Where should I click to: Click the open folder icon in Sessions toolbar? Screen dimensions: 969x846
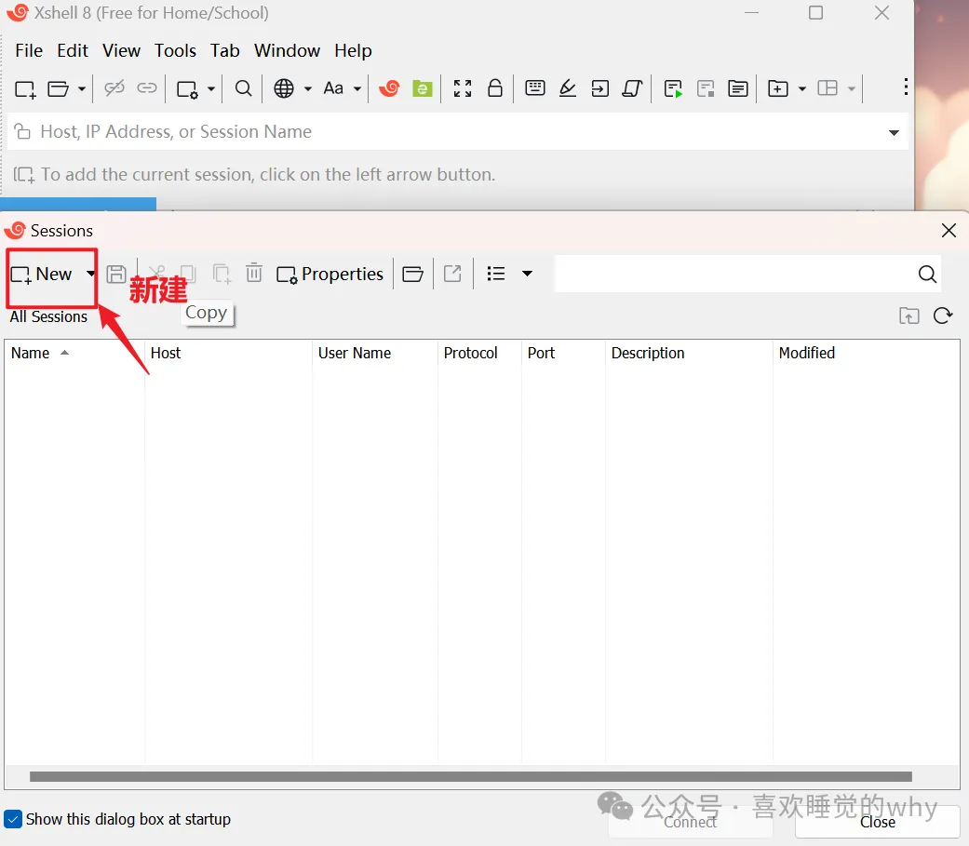click(x=412, y=274)
